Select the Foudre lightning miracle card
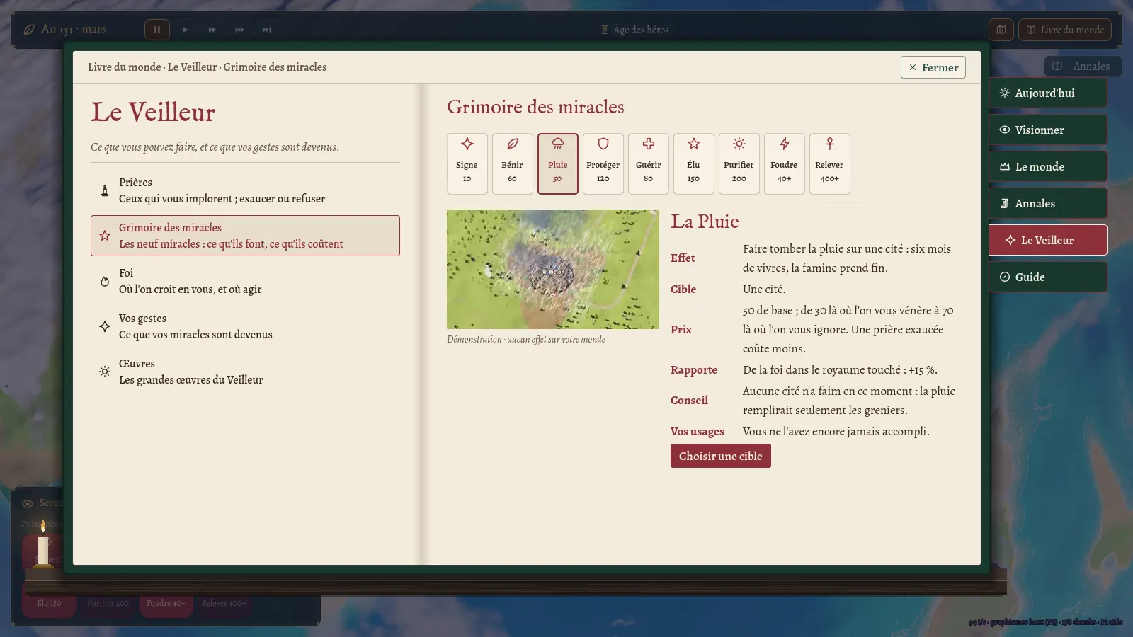 (785, 163)
